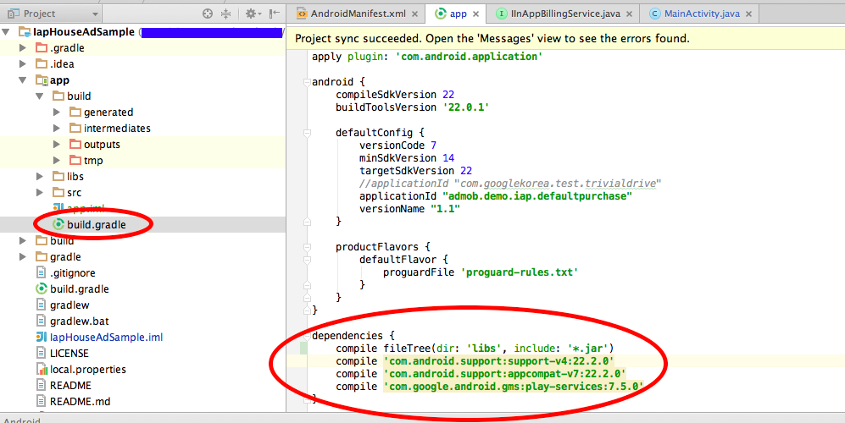Click the LICENSE file icon

(41, 353)
